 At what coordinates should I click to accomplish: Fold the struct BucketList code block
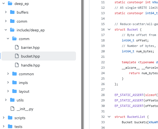(109, 117)
